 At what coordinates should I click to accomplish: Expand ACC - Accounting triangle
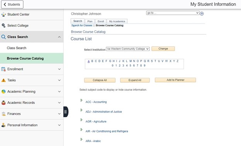click(81, 100)
